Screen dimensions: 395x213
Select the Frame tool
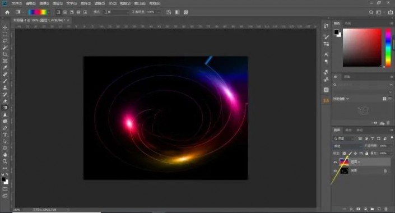point(5,61)
